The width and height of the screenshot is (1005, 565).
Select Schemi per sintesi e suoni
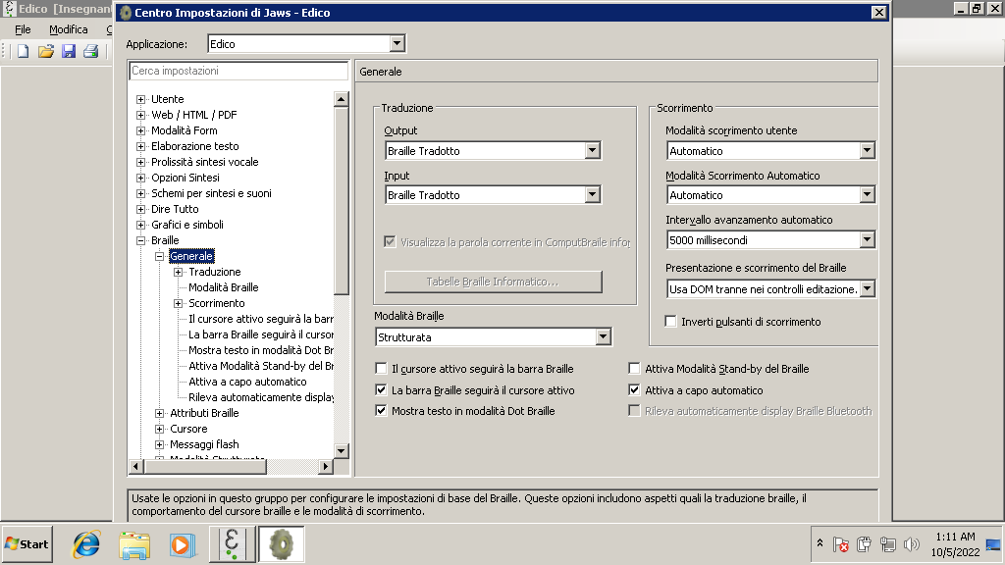point(211,193)
